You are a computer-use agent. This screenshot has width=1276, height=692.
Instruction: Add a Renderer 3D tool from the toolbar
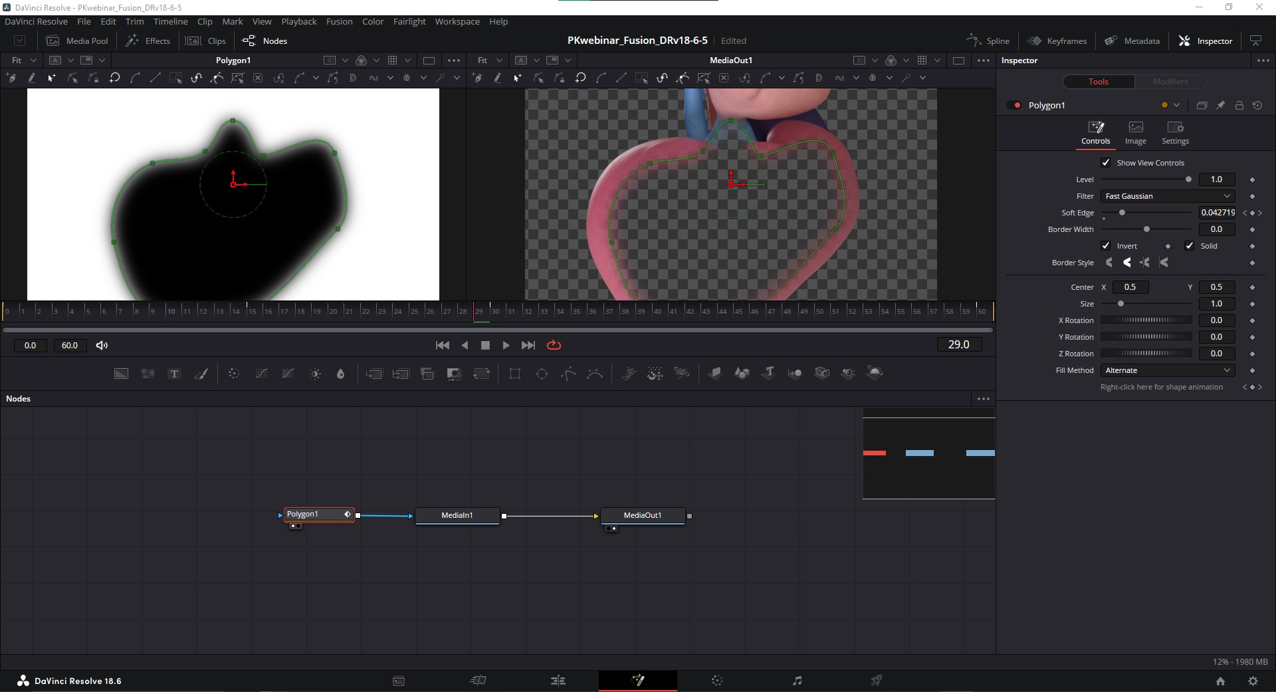pos(875,373)
